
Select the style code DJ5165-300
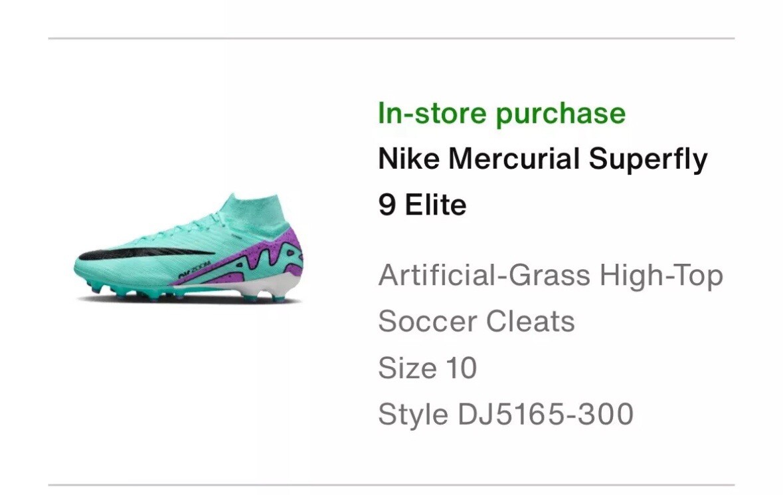point(546,414)
